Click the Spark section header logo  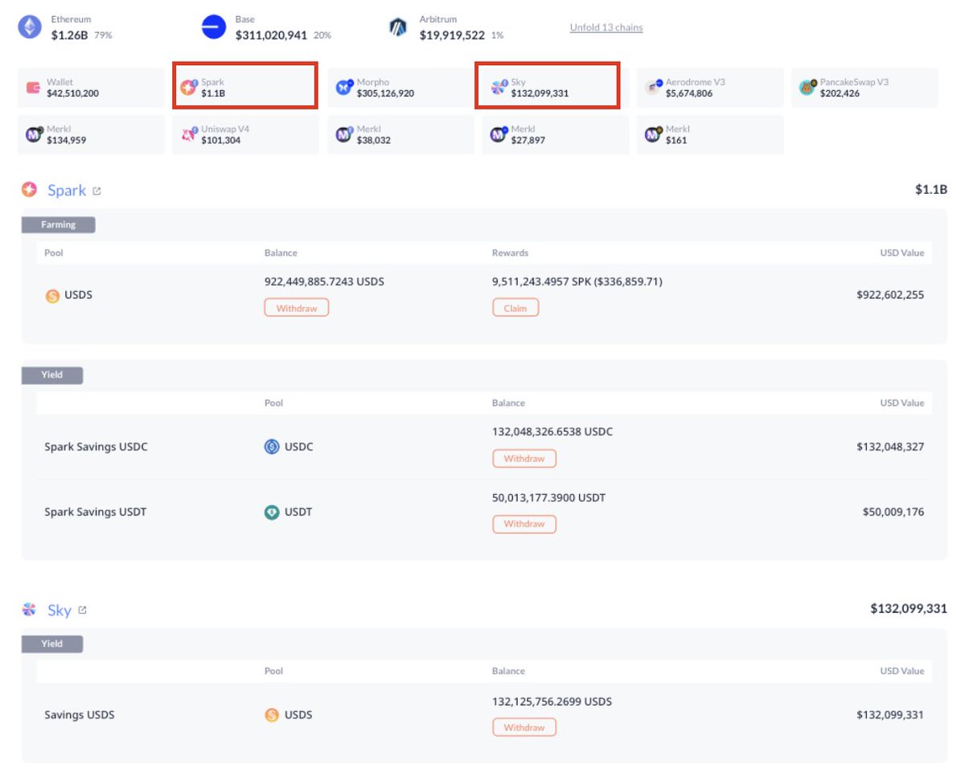coord(30,190)
